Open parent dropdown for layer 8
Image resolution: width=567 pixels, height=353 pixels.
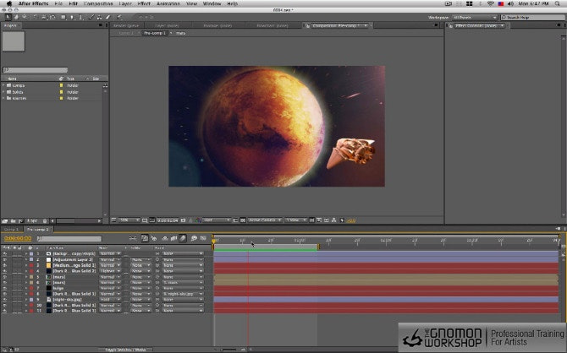click(183, 294)
